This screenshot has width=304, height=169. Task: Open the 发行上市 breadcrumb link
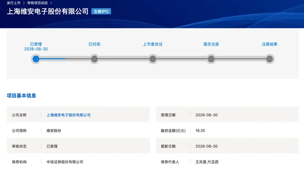coord(14,3)
